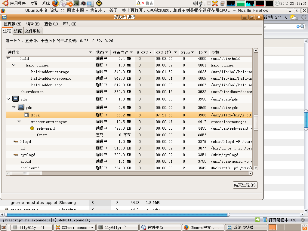Switch to the 资源 tab
Viewport: 308px width, 231px height.
pyautogui.click(x=18, y=31)
